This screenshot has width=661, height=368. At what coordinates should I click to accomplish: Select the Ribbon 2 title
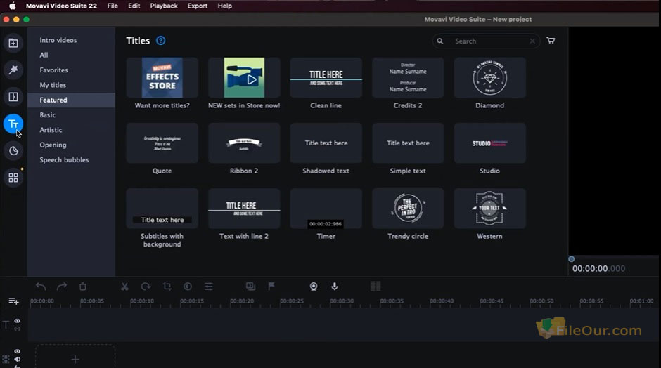[x=244, y=143]
